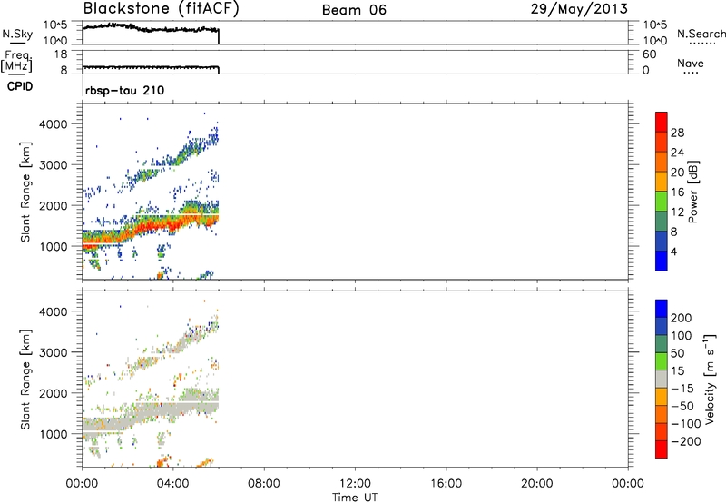
Task: Click the Velocity colorbar value '-50'
Action: click(x=683, y=406)
